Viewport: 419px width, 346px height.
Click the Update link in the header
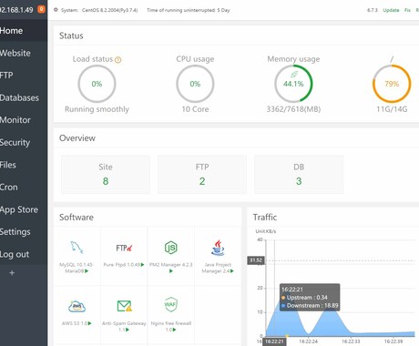pyautogui.click(x=391, y=10)
